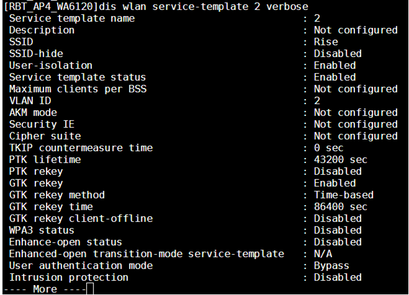Click the GTK rekey method Time-based value
The image size is (409, 295).
(343, 195)
